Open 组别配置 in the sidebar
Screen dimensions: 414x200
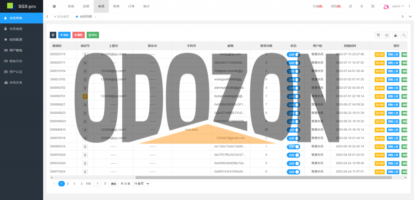coord(22,39)
